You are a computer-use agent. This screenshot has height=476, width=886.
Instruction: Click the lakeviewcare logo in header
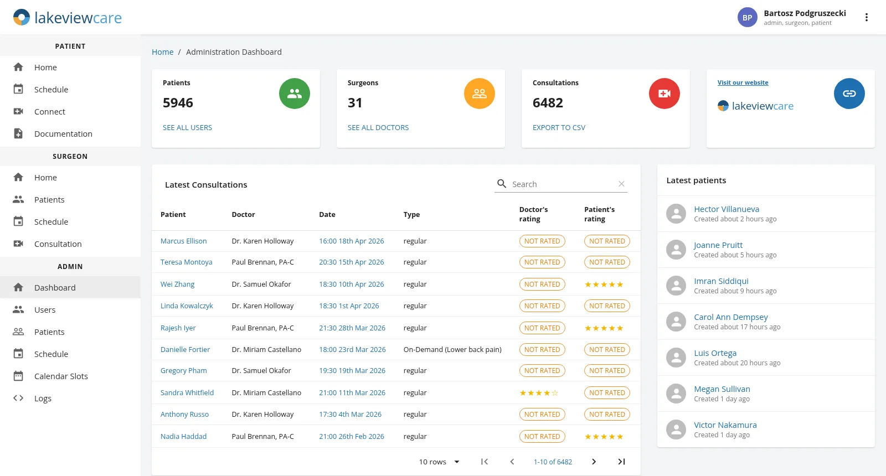coord(68,18)
